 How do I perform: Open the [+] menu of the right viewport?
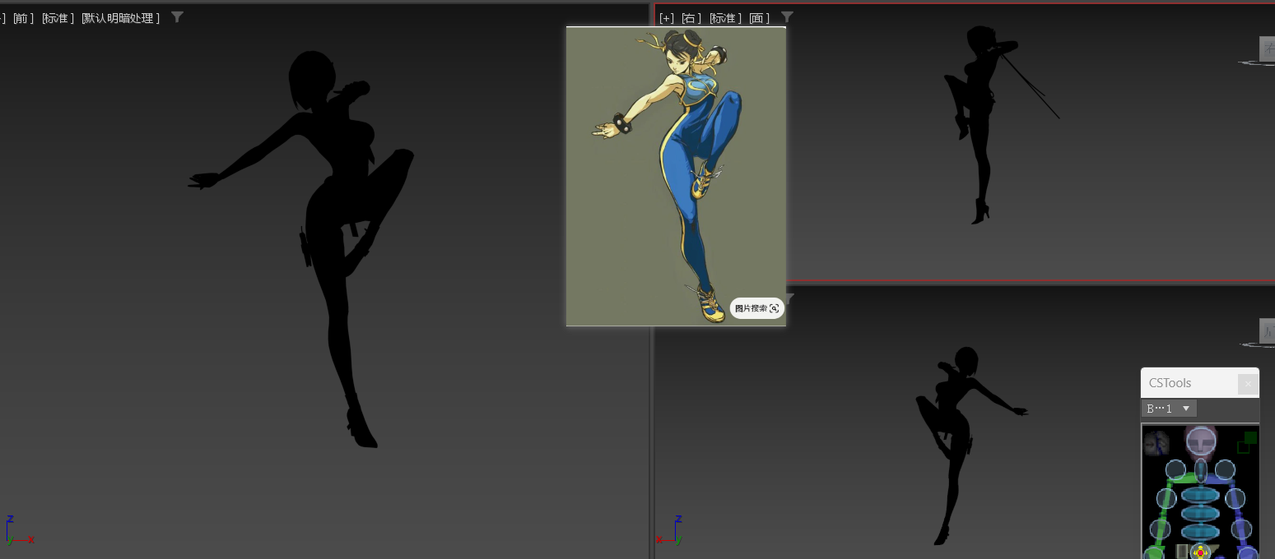coord(667,18)
